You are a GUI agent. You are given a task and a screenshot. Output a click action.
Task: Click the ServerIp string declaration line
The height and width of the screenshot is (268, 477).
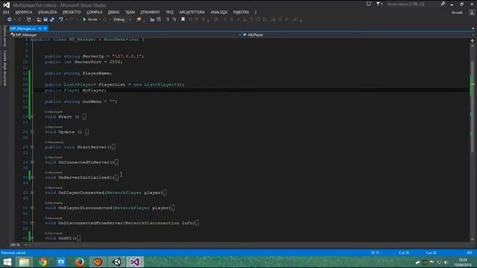[94, 57]
